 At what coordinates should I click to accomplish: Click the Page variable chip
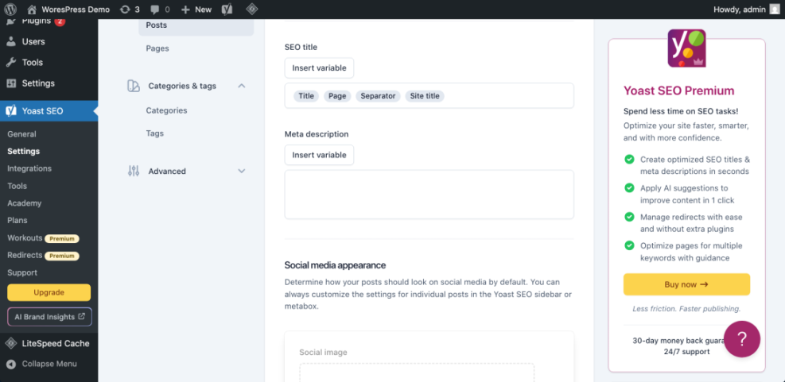pos(337,96)
